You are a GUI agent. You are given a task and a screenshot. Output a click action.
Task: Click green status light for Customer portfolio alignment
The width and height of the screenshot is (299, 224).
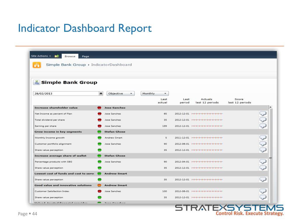pos(99,144)
